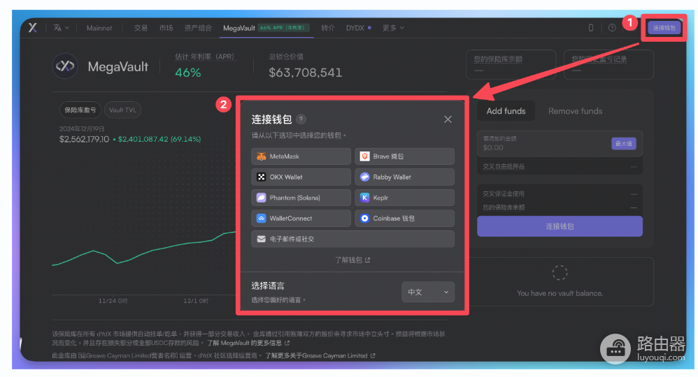Click the 46% APR badge in navbar
This screenshot has width=698, height=377.
(x=283, y=28)
